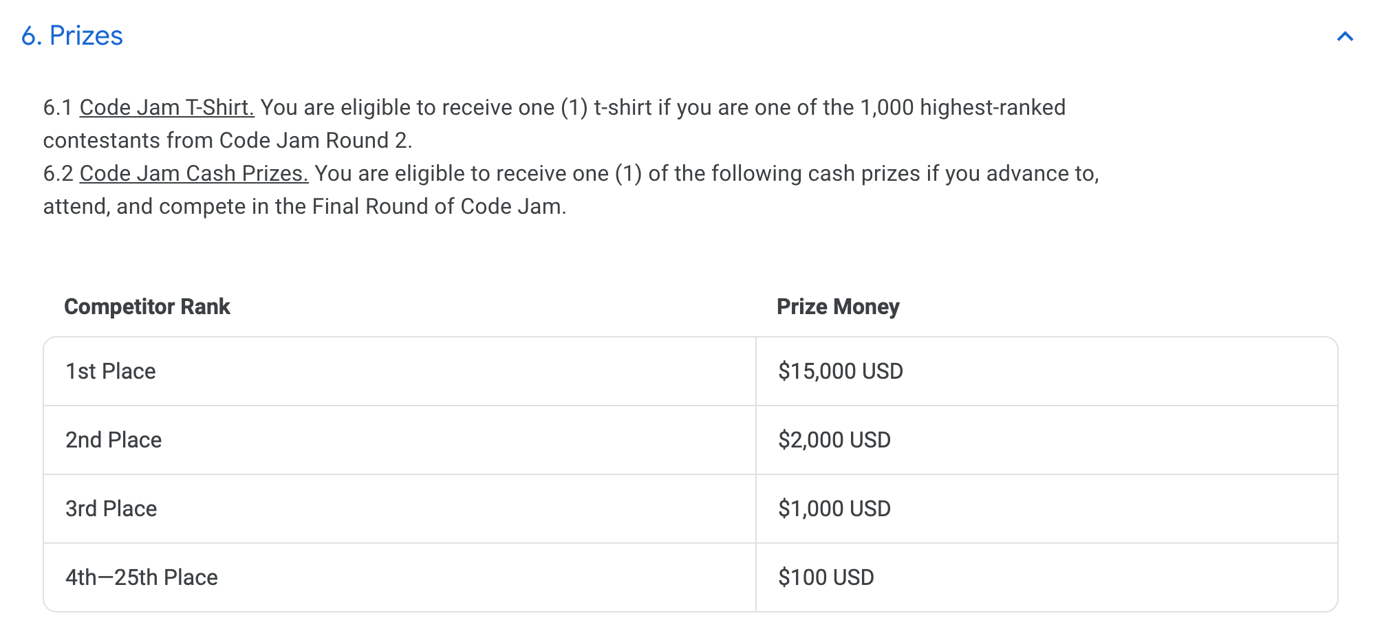
Task: Select the 4th—25th Place table cell
Action: click(400, 577)
